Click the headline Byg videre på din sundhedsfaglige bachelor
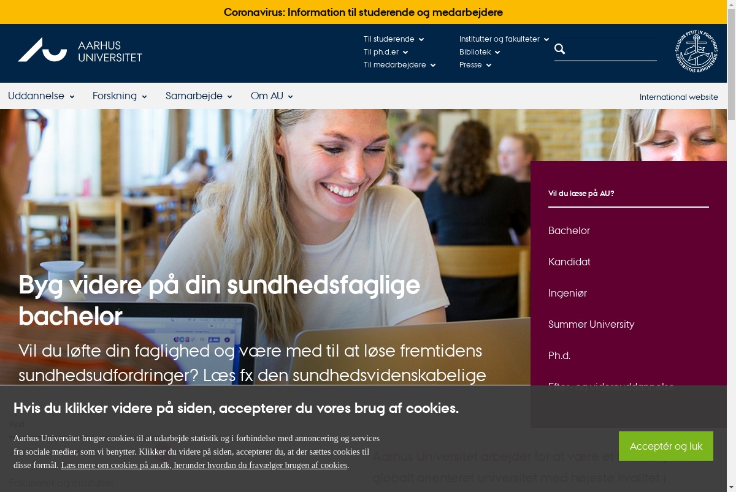 (220, 301)
